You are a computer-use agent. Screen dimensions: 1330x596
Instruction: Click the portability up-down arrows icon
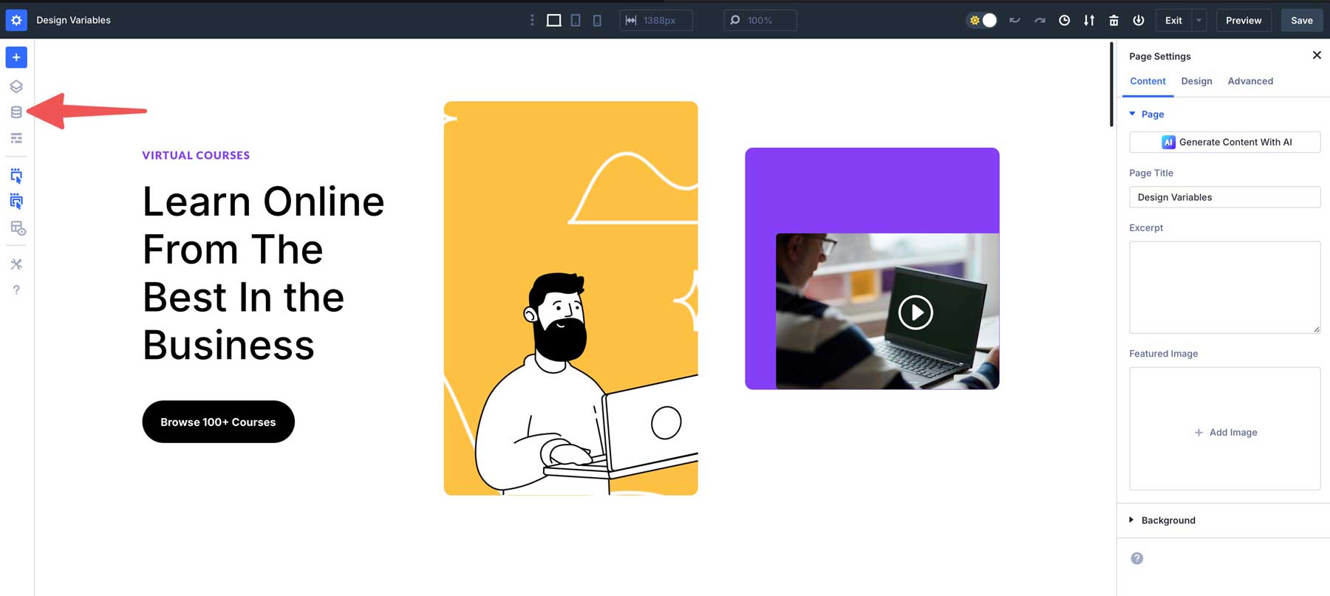coord(1089,21)
